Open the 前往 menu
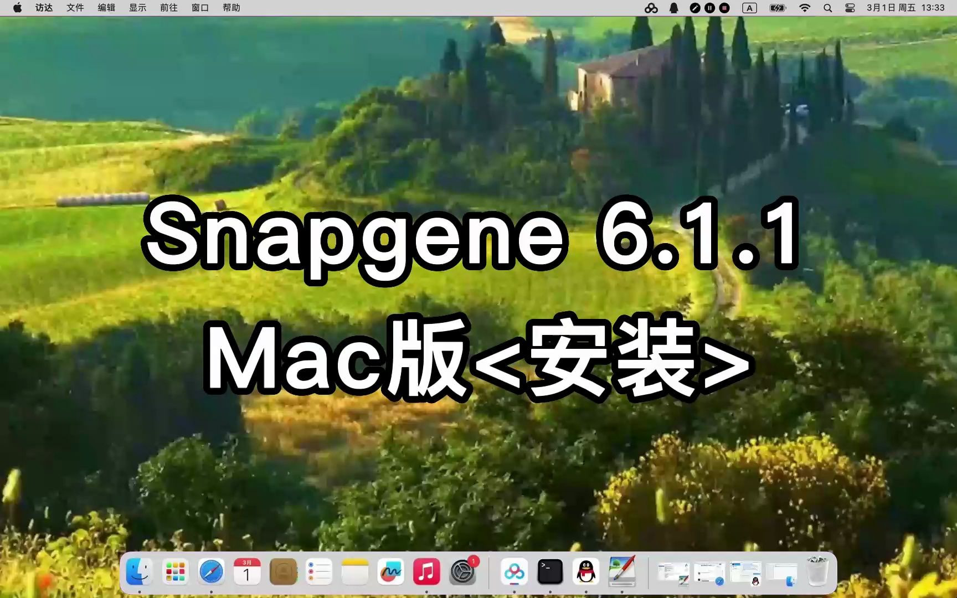The image size is (957, 598). pyautogui.click(x=168, y=8)
